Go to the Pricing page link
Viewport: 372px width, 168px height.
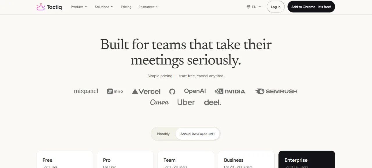tap(126, 7)
